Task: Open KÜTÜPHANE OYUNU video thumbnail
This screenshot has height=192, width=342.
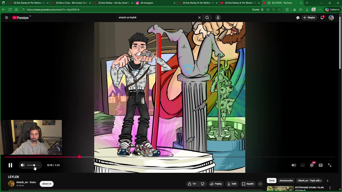Action: point(280,189)
